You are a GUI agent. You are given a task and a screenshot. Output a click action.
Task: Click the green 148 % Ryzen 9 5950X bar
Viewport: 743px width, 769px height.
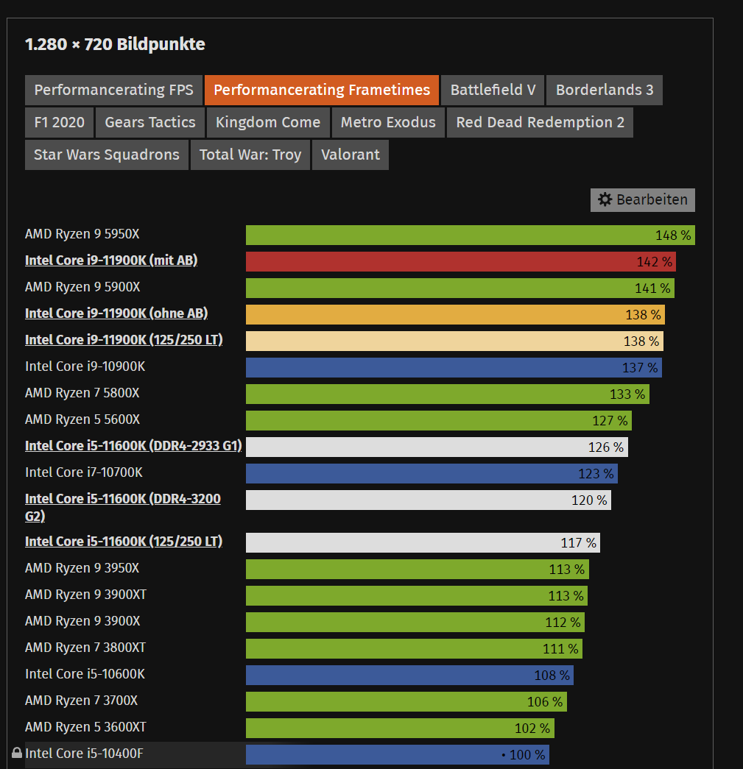[x=470, y=235]
